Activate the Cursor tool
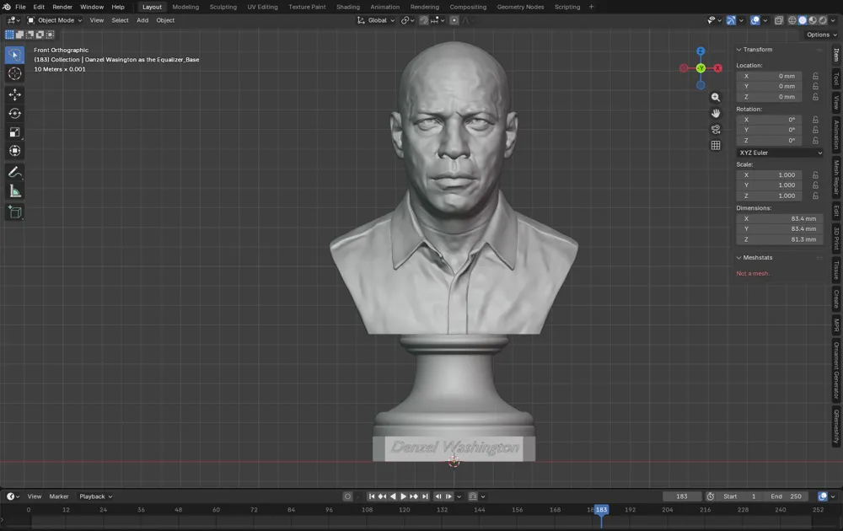 pyautogui.click(x=14, y=73)
